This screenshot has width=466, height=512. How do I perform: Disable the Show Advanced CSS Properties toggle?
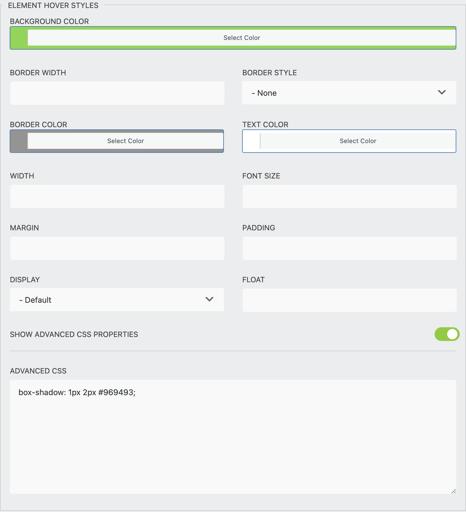(447, 334)
